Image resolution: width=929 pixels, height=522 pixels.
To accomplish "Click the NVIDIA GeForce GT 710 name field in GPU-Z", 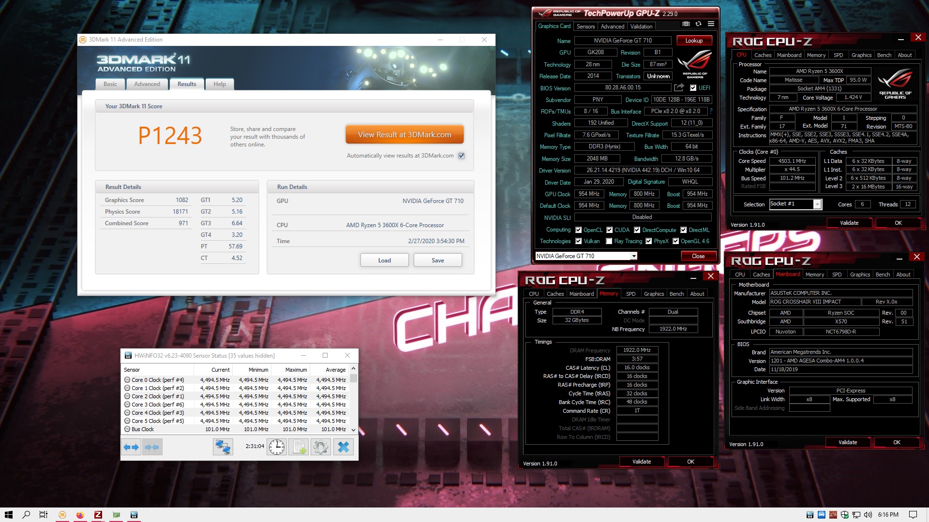I will coord(623,41).
